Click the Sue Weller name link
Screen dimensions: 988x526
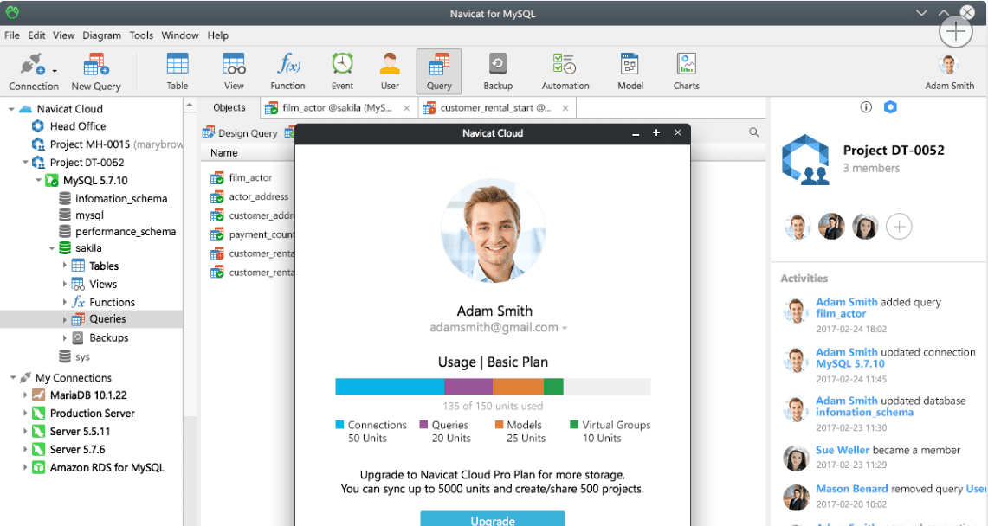(x=843, y=450)
